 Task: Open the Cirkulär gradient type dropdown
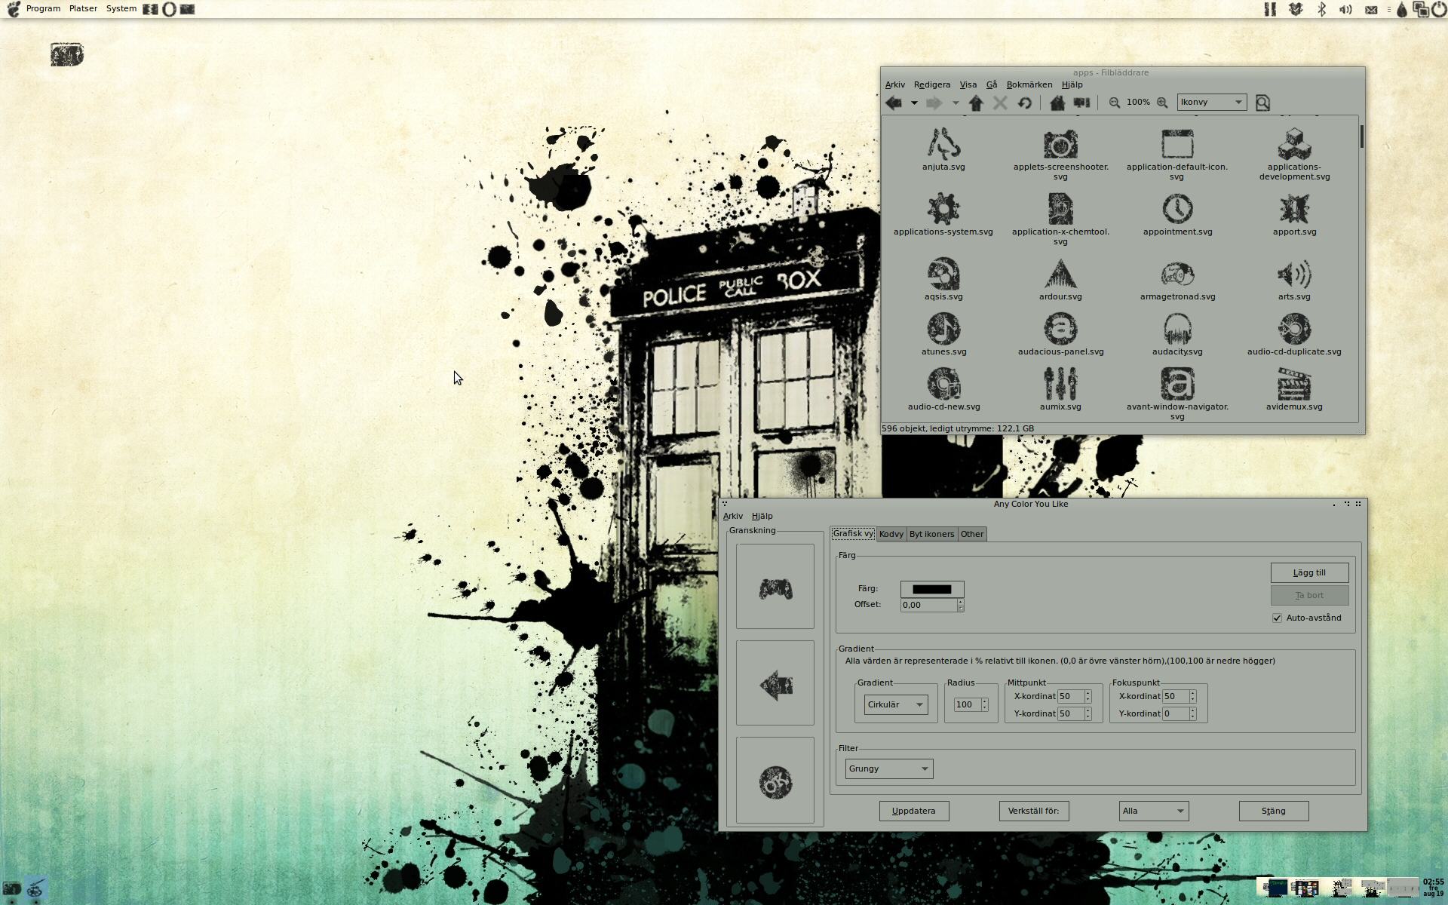coord(895,704)
